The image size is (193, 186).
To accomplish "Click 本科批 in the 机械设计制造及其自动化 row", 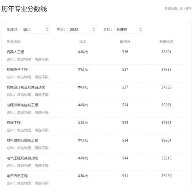I will click(x=83, y=87).
